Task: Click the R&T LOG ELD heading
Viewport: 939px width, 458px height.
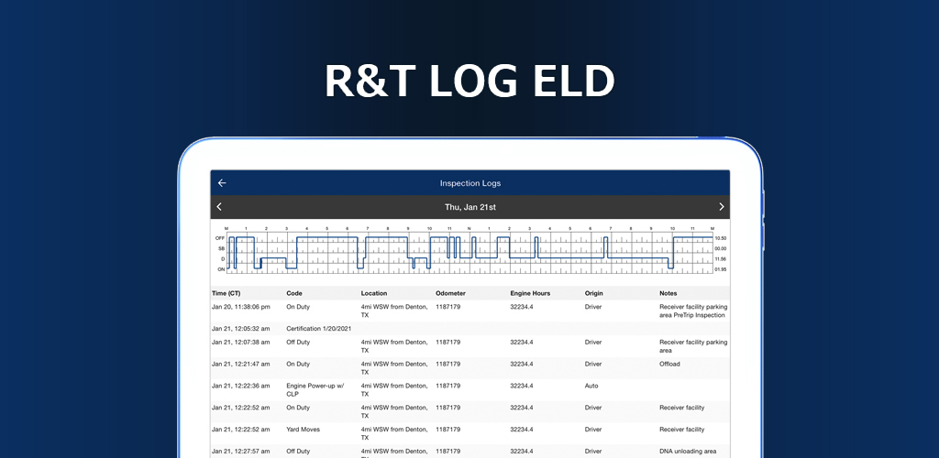Action: tap(470, 80)
